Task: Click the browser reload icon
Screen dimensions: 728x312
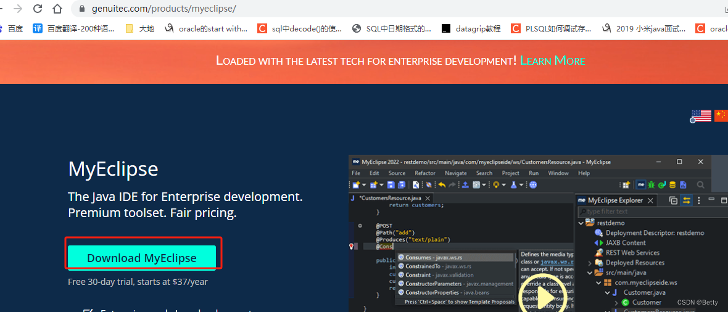Action: [38, 9]
